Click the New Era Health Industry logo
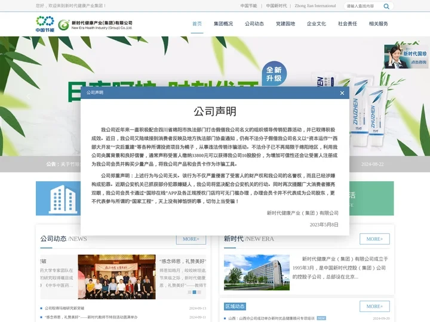Viewport: 430px width, 322px height. pos(95,25)
